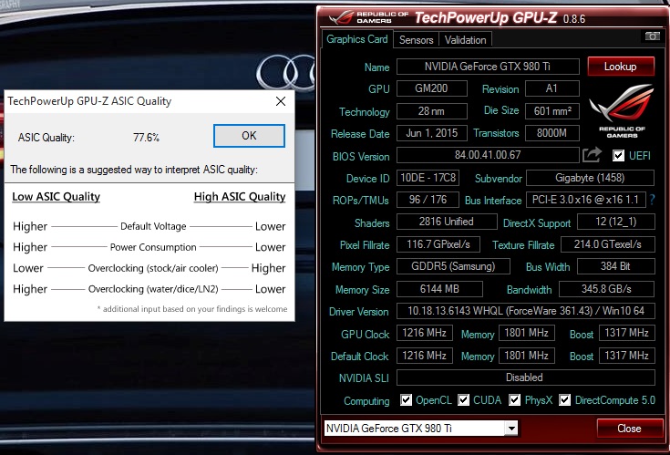Viewport: 670px width, 455px height.
Task: Switch to the Graphics Card tab
Action: pyautogui.click(x=356, y=39)
